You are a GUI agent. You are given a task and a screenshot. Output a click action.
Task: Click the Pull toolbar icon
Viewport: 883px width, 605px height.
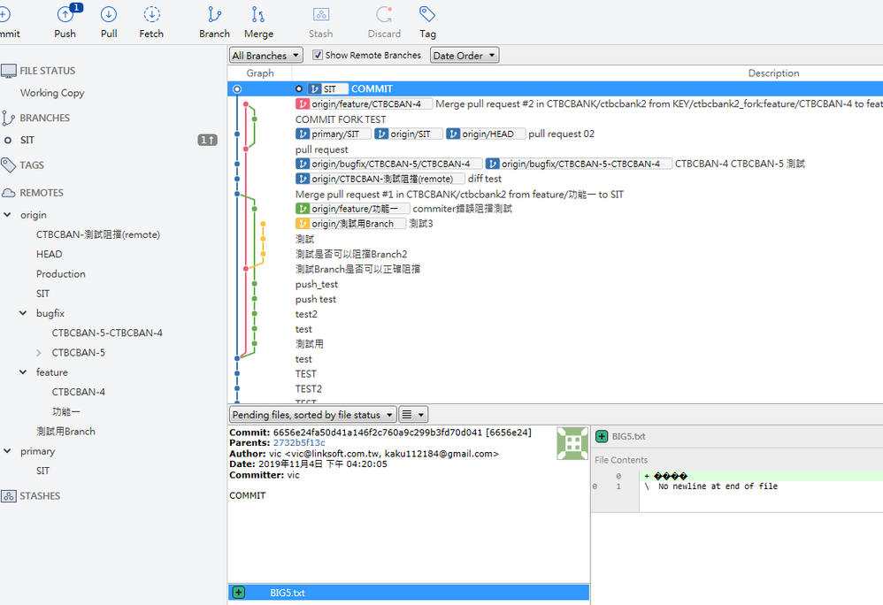tap(109, 15)
